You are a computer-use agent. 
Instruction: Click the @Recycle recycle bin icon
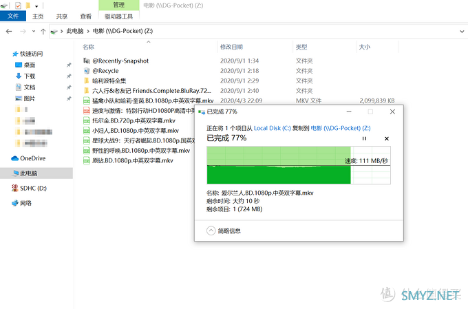coord(87,71)
